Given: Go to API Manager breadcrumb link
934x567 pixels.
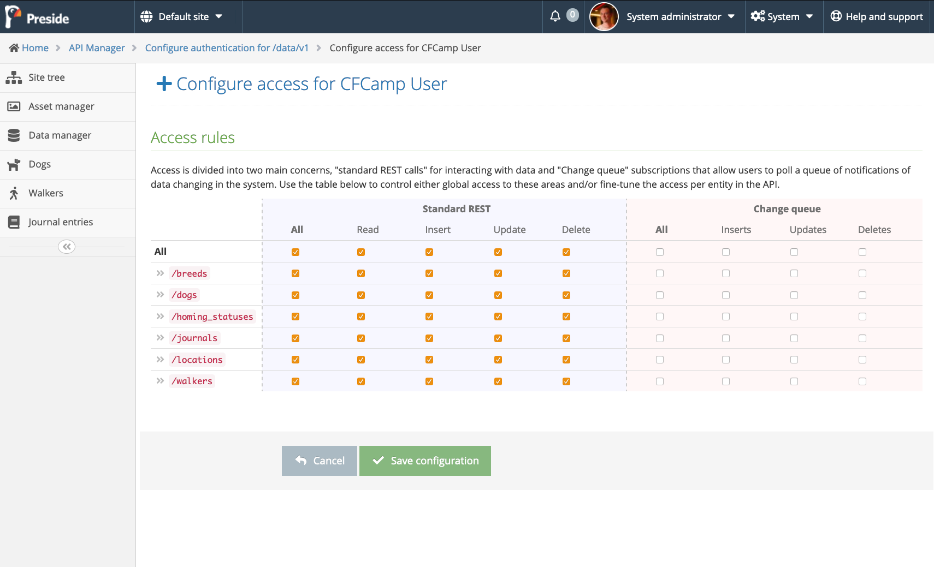Looking at the screenshot, I should 97,48.
